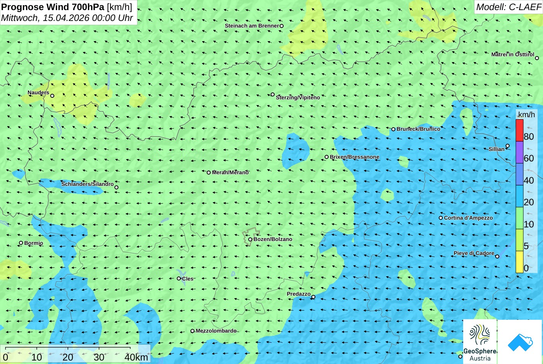Image resolution: width=543 pixels, height=364 pixels.
Task: Click the Schlanders/Silandro city marker
Action: pyautogui.click(x=116, y=187)
